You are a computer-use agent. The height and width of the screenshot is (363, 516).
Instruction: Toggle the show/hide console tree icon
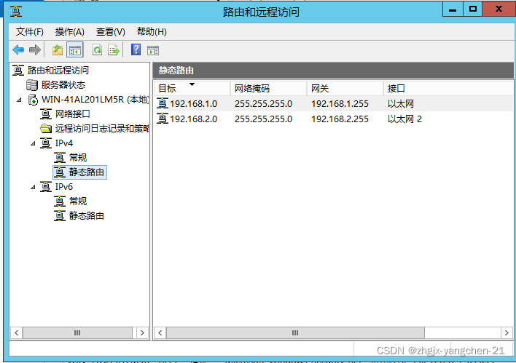click(74, 50)
